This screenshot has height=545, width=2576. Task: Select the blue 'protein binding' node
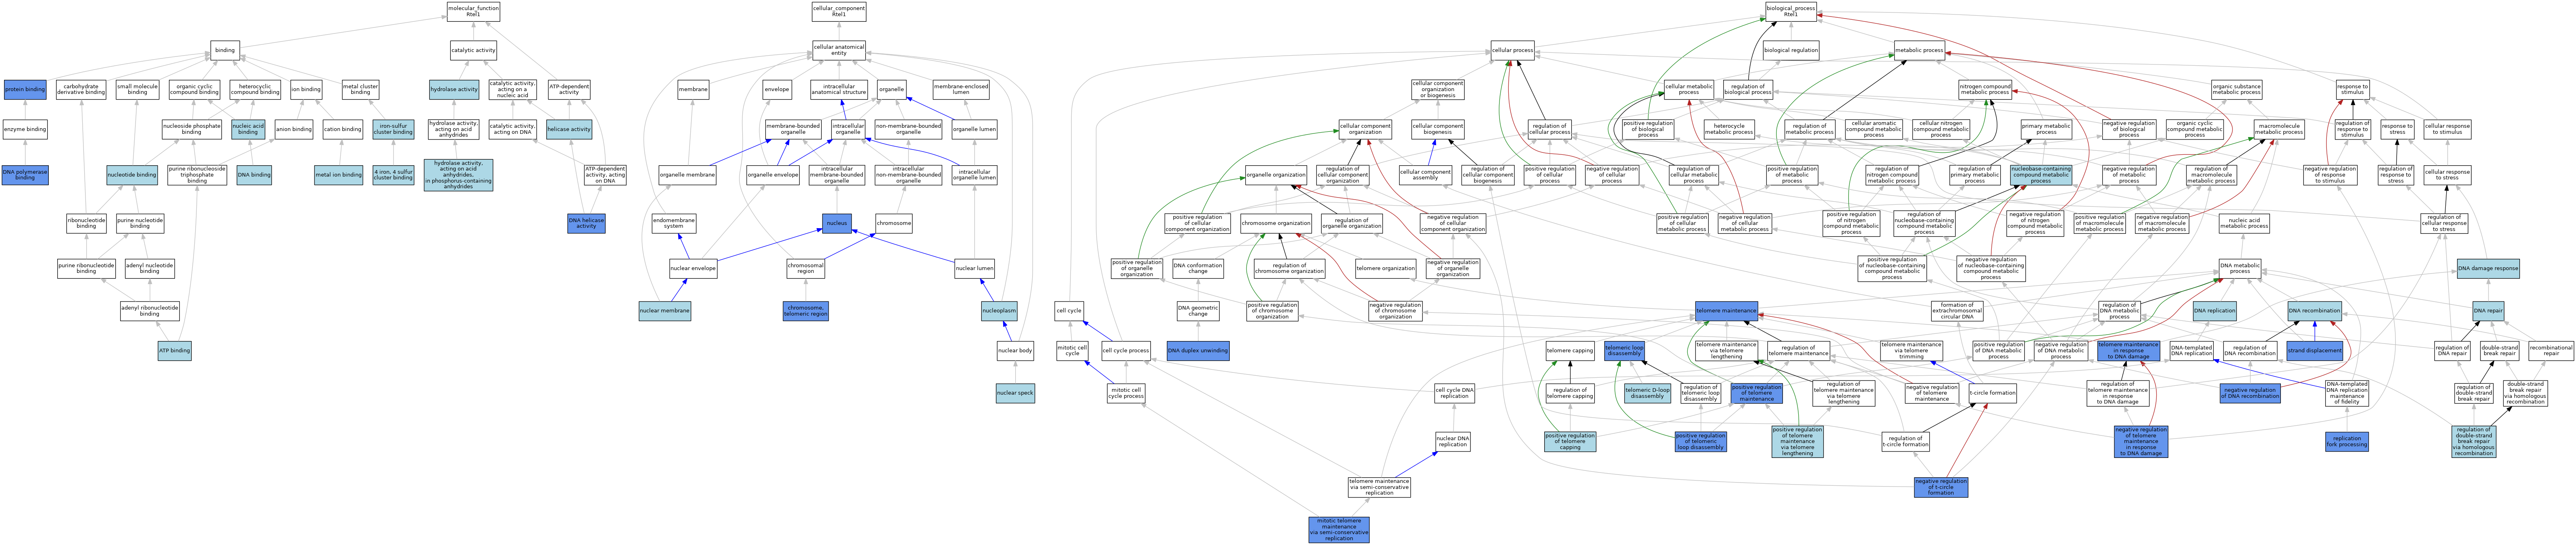[25, 89]
